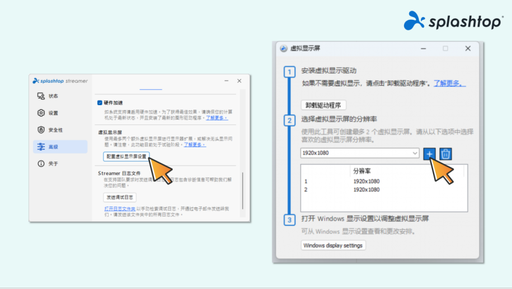Click the 发送调试日志 button
This screenshot has height=289, width=512.
120,197
